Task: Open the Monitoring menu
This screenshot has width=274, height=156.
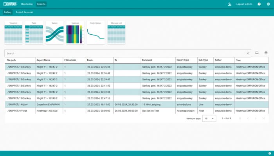Action: click(27, 4)
